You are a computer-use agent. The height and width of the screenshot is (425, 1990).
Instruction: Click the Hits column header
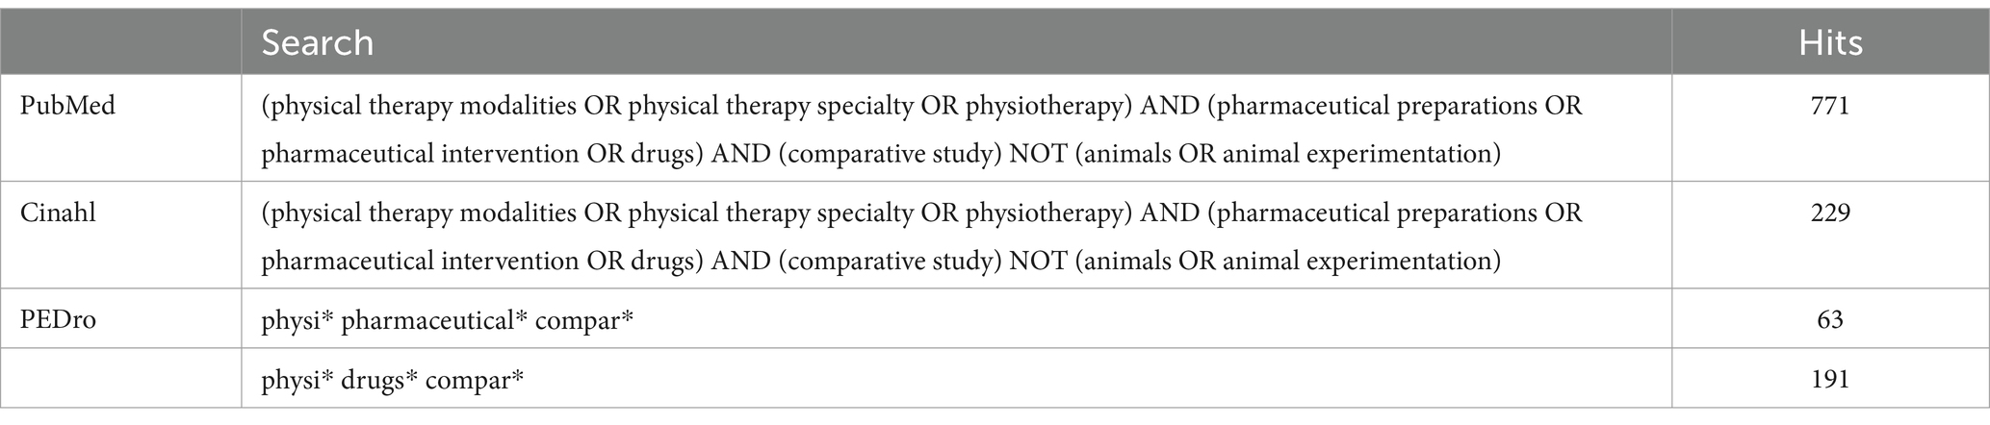coord(1830,42)
